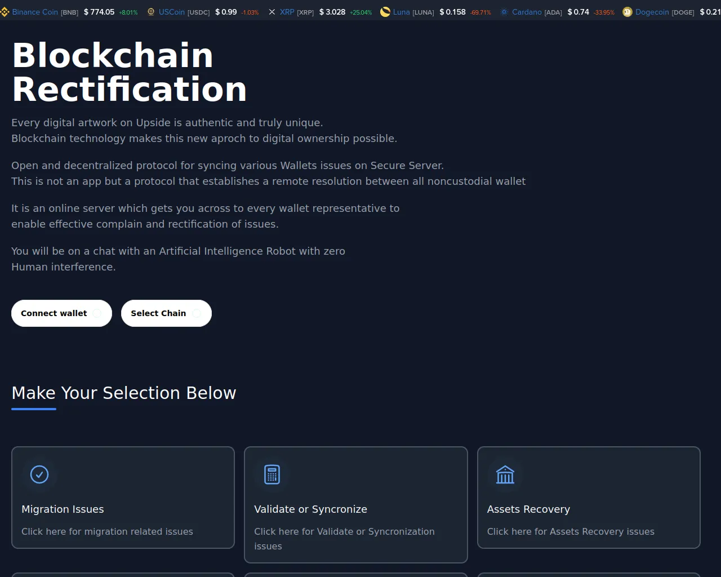721x577 pixels.
Task: Choose the Assets Recovery card title
Action: pyautogui.click(x=528, y=509)
